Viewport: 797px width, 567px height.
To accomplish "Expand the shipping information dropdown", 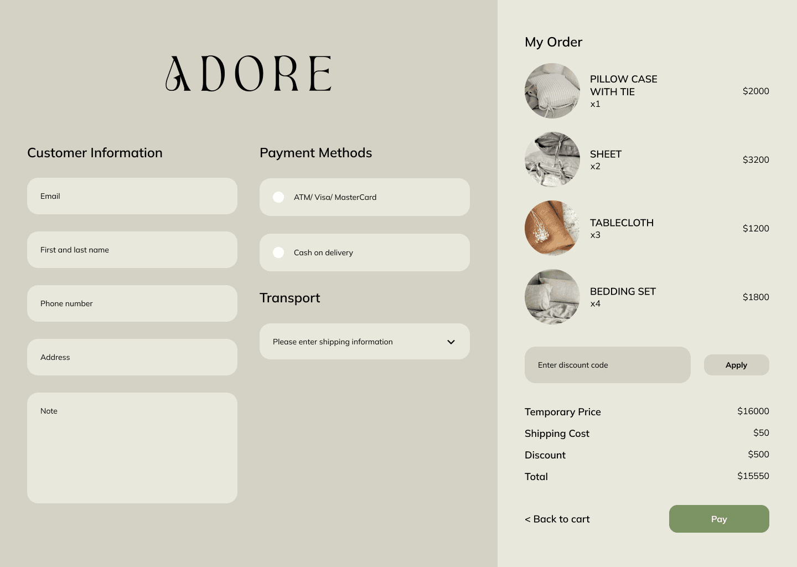I will pyautogui.click(x=364, y=342).
